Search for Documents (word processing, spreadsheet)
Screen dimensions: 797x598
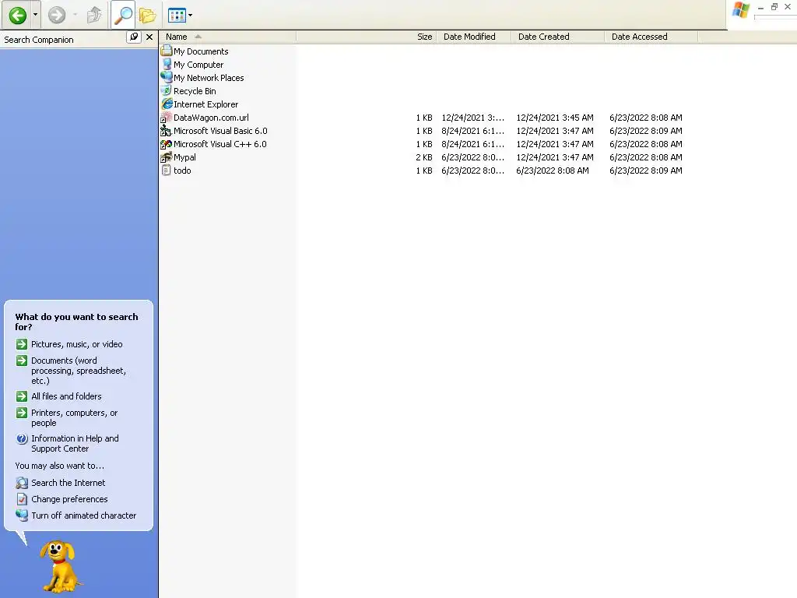(x=79, y=370)
